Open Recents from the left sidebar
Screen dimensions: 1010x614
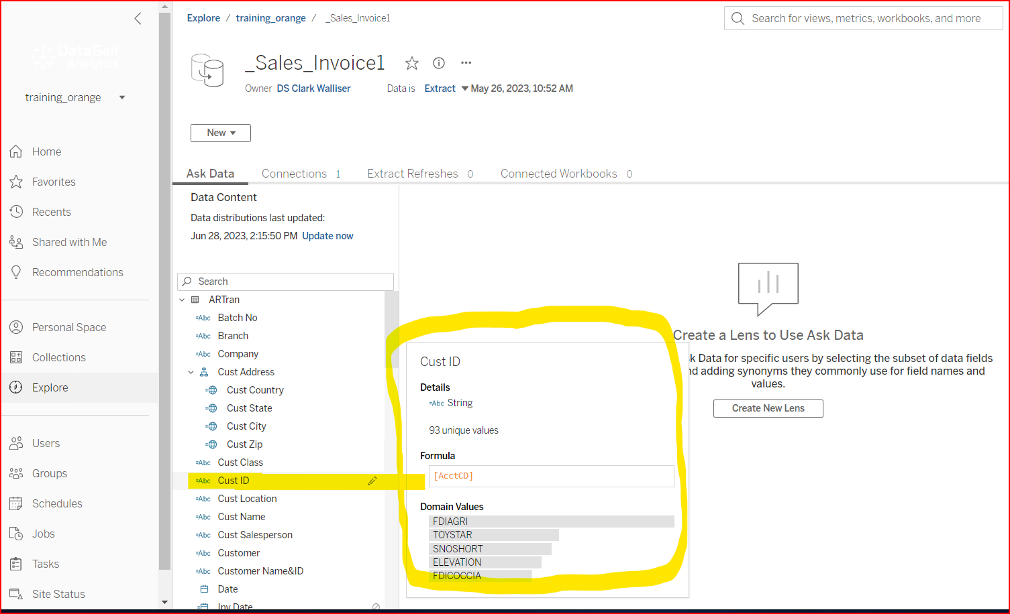click(51, 211)
